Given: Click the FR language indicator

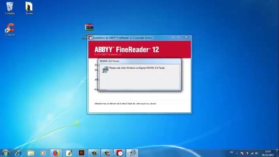Looking at the screenshot, I should point(231,153).
